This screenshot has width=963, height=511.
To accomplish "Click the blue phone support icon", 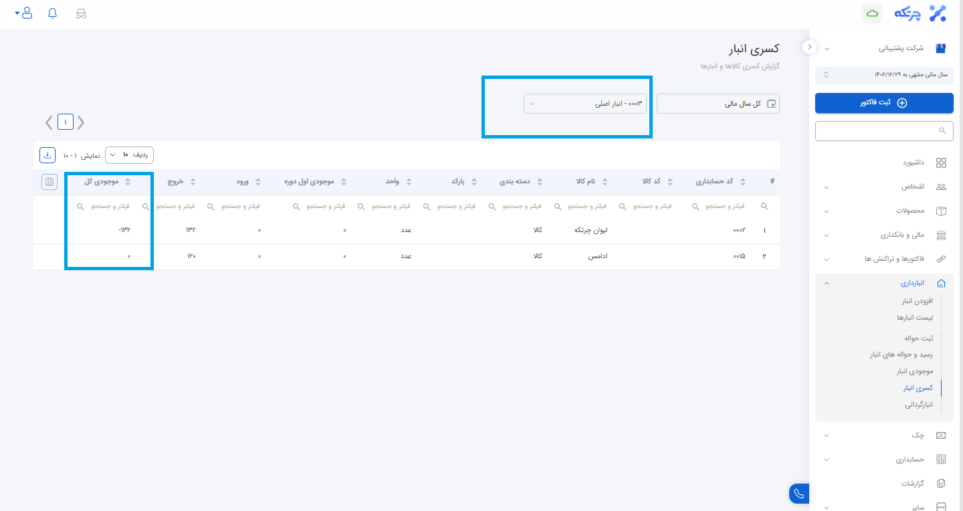I will (x=798, y=494).
